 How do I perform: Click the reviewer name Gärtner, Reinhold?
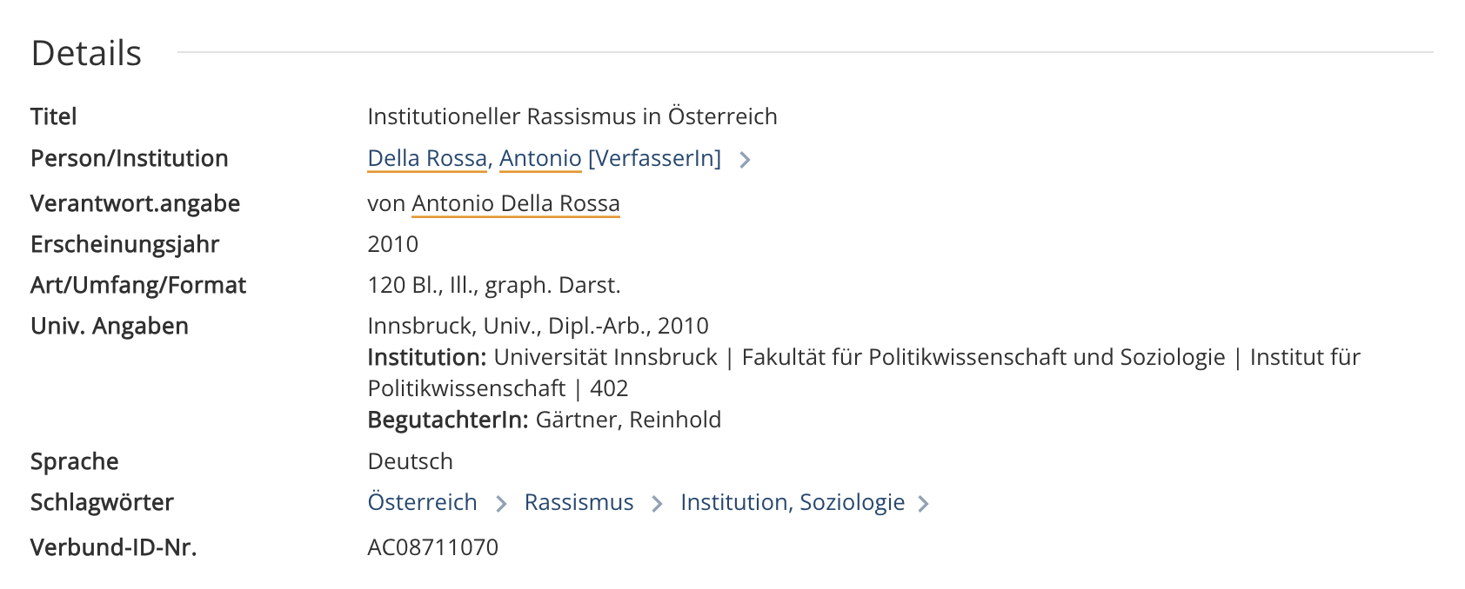tap(628, 420)
